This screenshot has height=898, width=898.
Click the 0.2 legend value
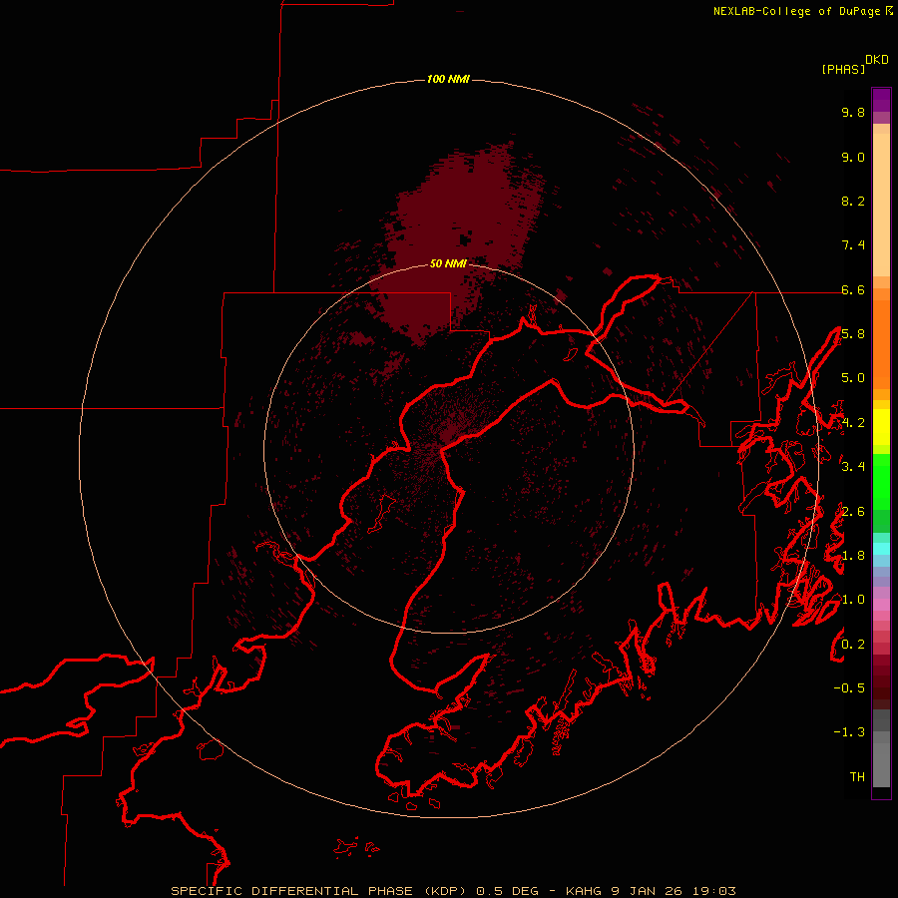(853, 645)
